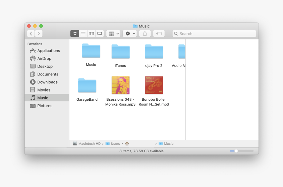
Task: Click Macintosh HD in the path bar
Action: pos(87,144)
